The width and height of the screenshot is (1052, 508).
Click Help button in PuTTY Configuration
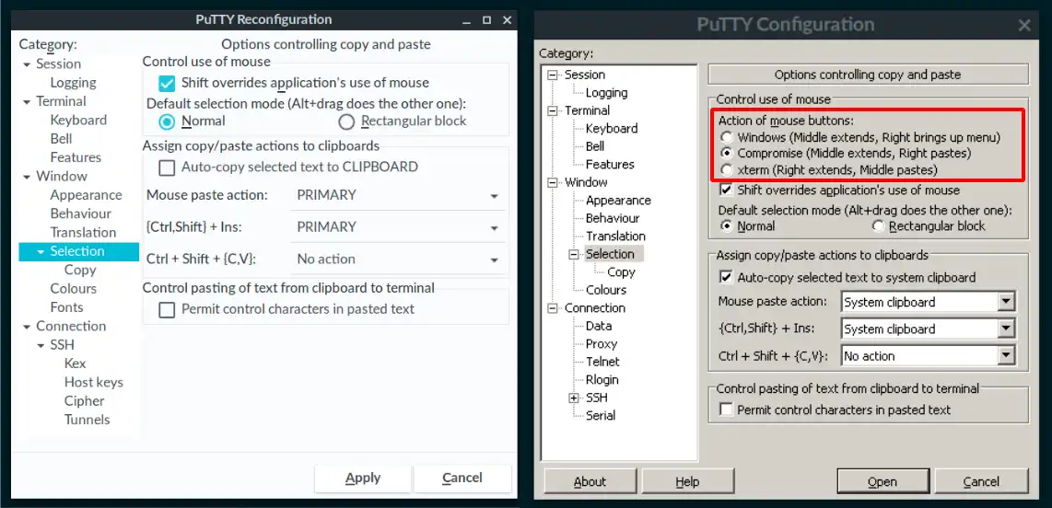click(x=688, y=481)
